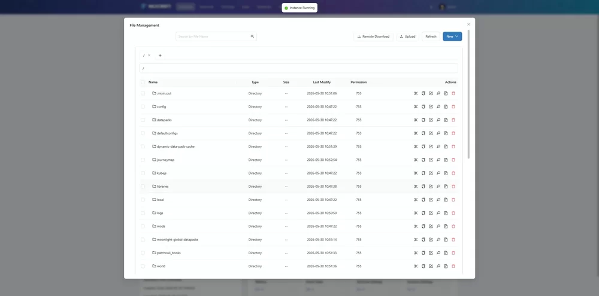The image size is (599, 296).
Task: Cut the kubejs folder
Action: tap(416, 173)
